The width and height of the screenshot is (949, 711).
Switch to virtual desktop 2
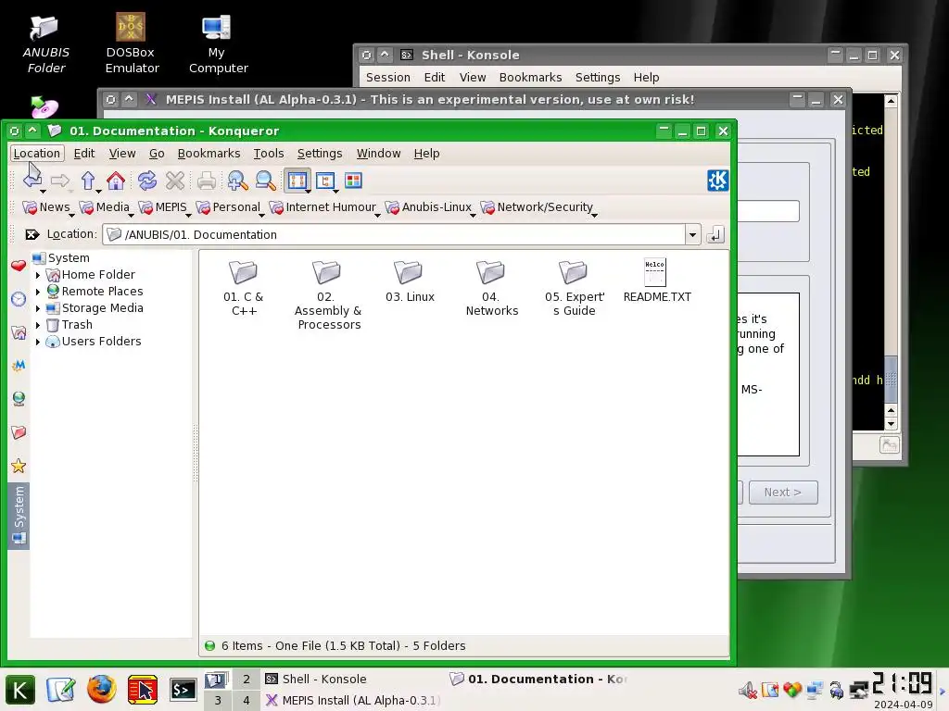[x=247, y=679]
